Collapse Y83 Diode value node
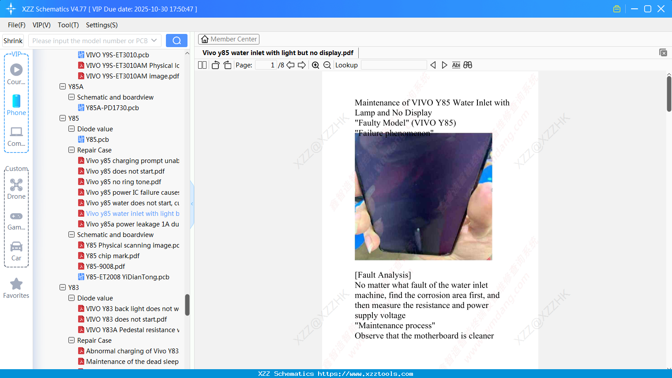Image resolution: width=672 pixels, height=378 pixels. (71, 298)
